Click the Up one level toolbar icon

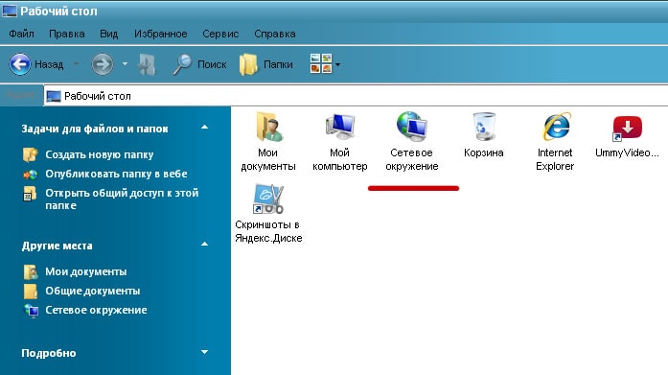tap(147, 65)
